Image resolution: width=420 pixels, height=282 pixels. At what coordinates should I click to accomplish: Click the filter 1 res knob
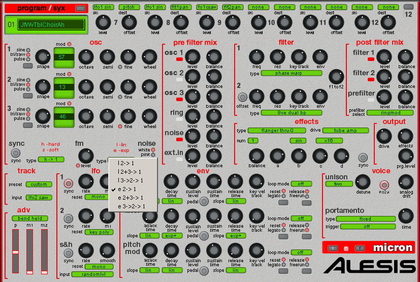[277, 57]
